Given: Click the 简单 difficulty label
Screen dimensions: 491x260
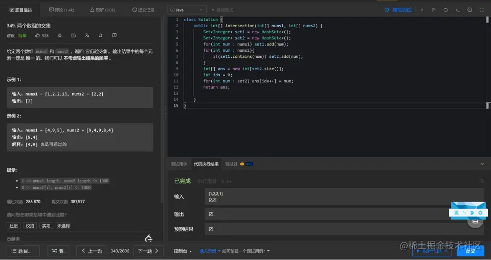Looking at the screenshot, I should [22, 36].
